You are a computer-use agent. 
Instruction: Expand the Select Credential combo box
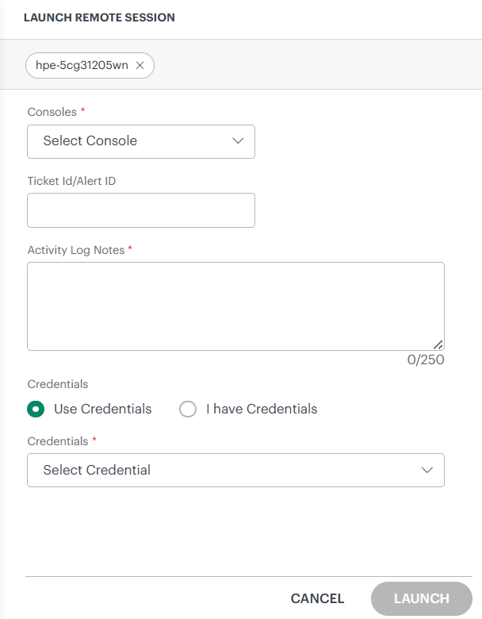point(235,470)
